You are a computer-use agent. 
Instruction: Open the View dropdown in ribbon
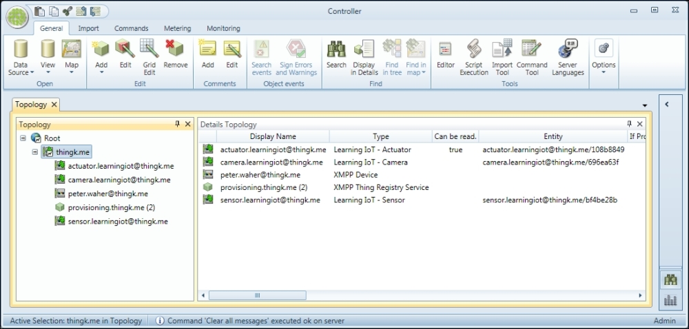pyautogui.click(x=48, y=57)
